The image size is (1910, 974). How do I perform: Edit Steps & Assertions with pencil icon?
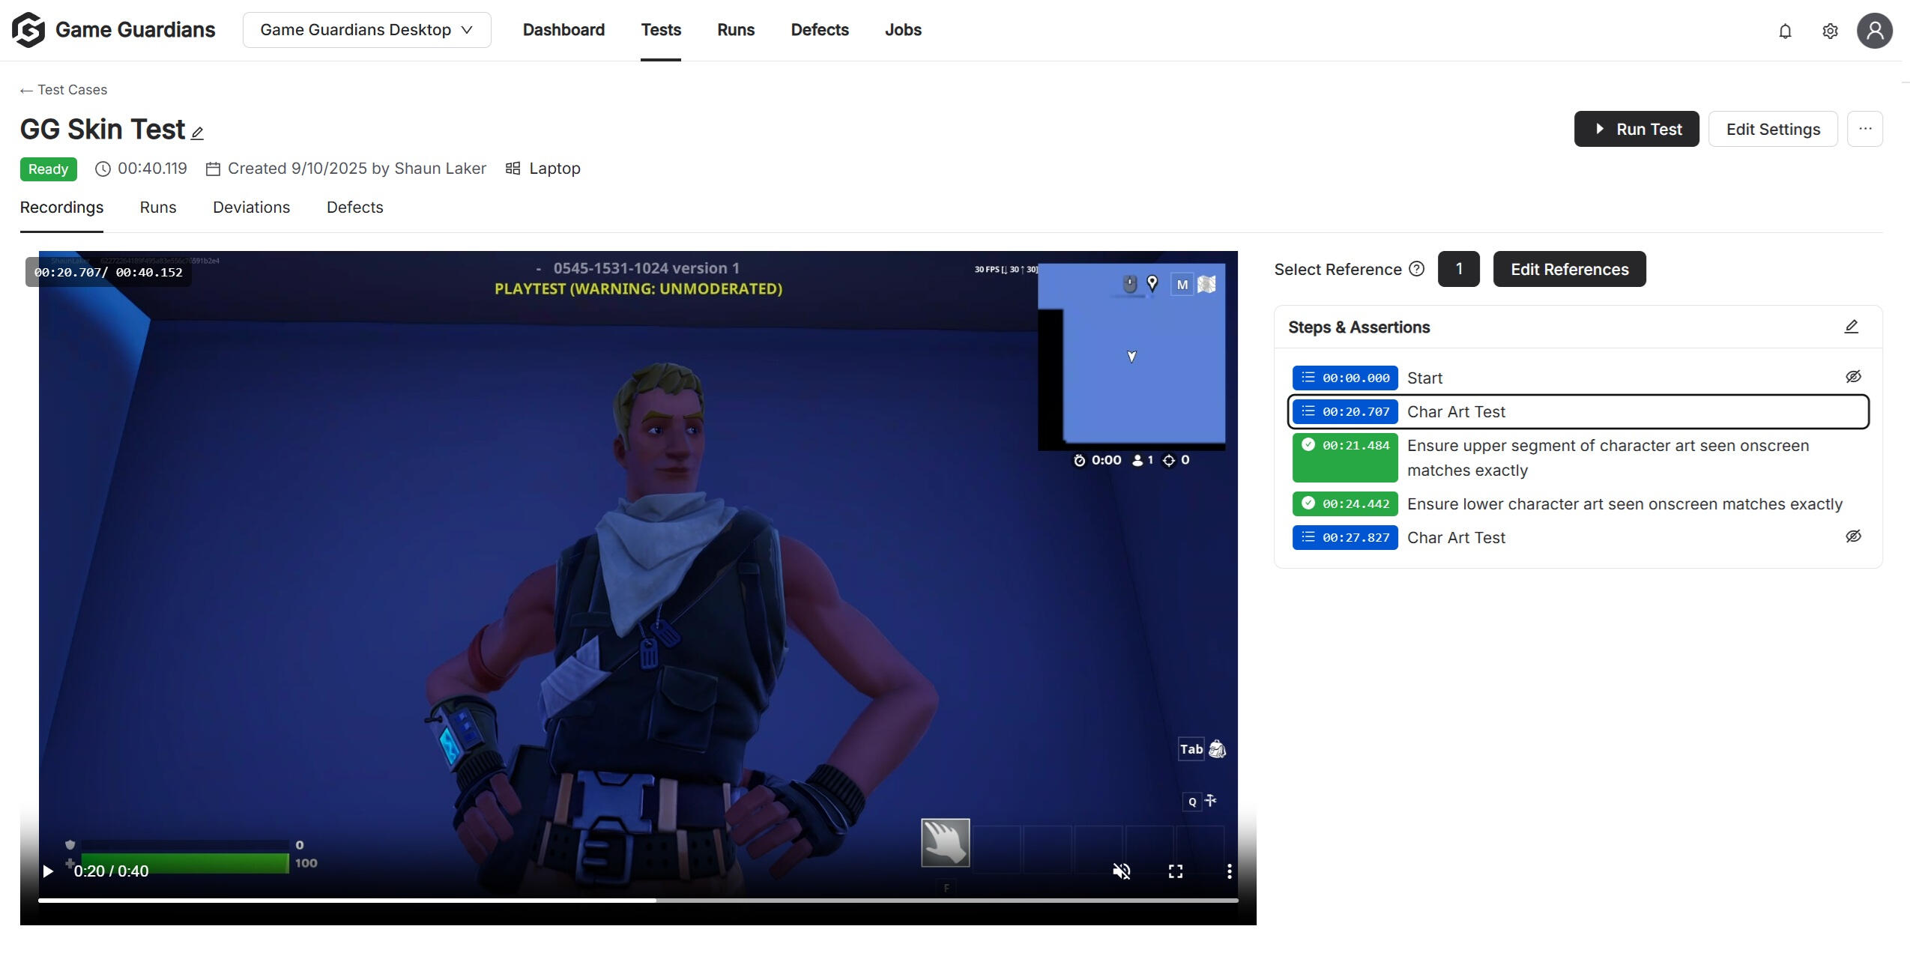click(1851, 327)
